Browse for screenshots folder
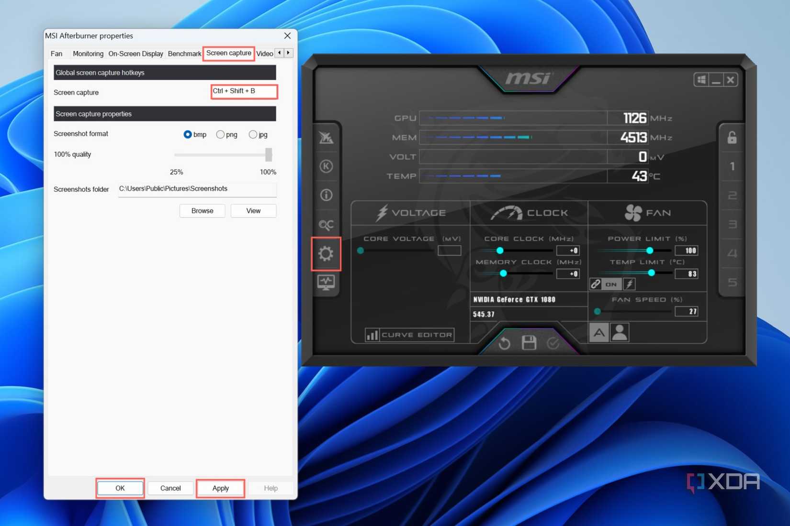 tap(203, 211)
